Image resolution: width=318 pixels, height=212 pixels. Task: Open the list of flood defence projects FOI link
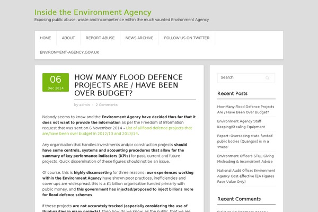[x=117, y=131]
